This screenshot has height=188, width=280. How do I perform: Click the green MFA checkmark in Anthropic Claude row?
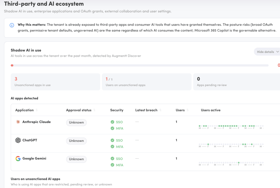pyautogui.click(x=112, y=128)
